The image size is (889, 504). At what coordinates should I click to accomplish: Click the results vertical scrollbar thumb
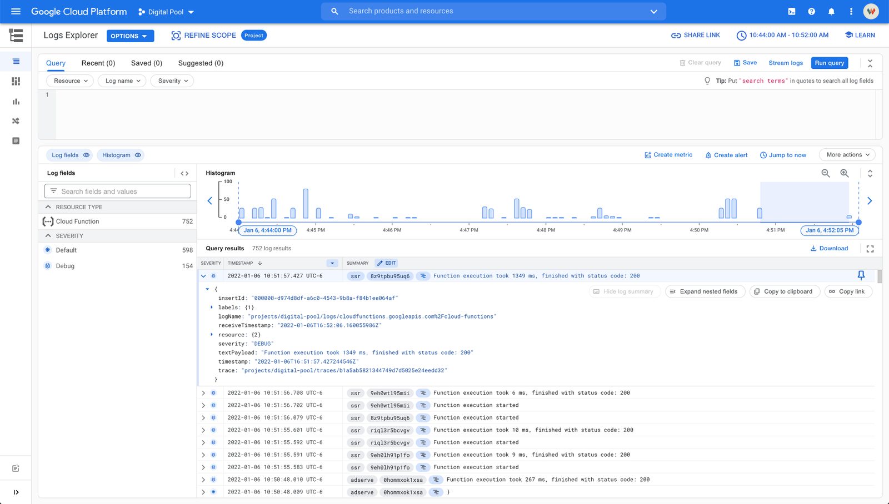coord(880,277)
